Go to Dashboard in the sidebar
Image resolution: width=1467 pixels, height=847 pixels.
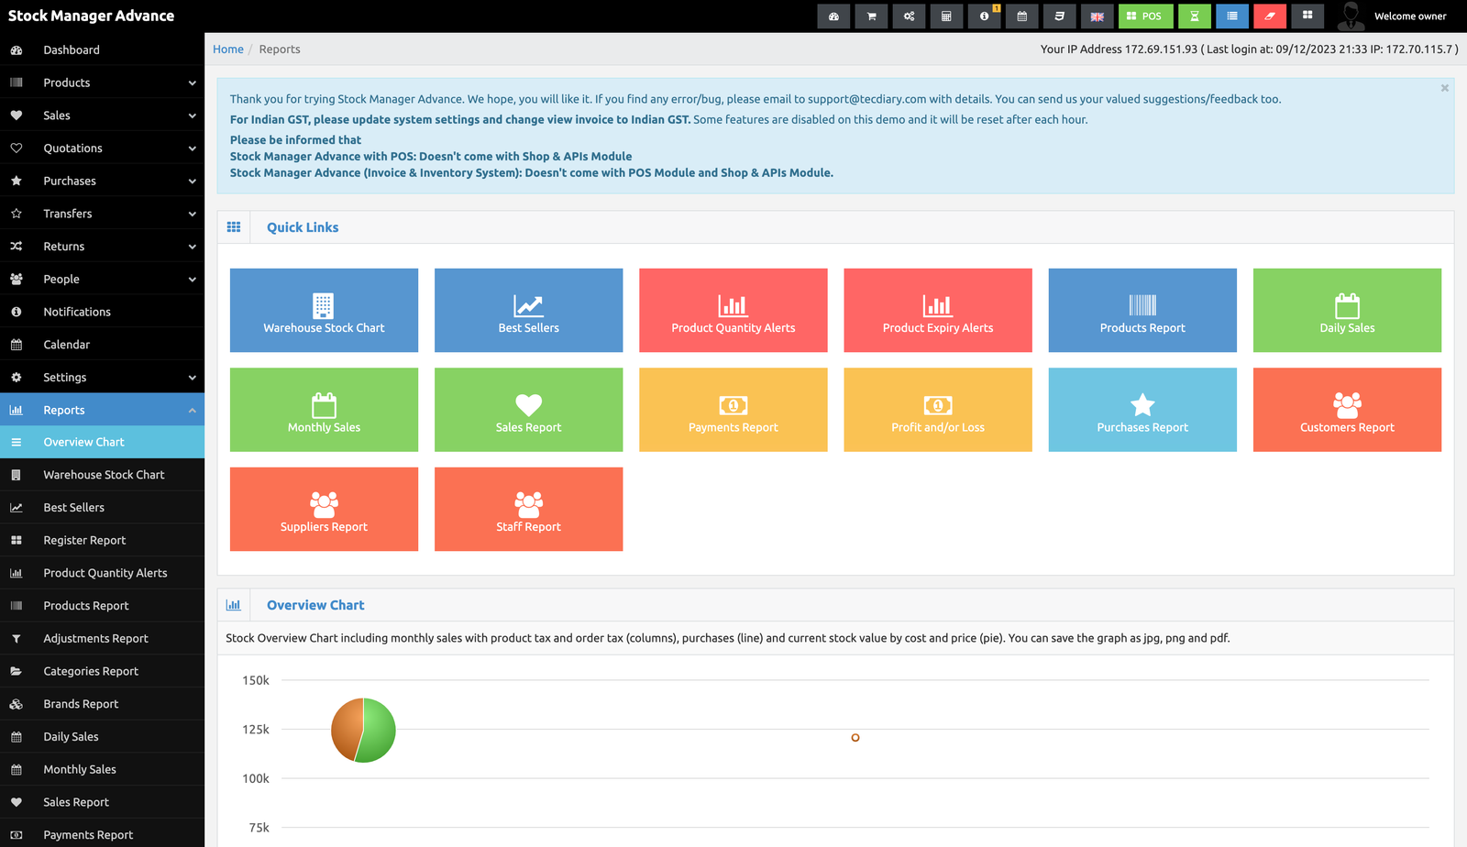tap(102, 49)
